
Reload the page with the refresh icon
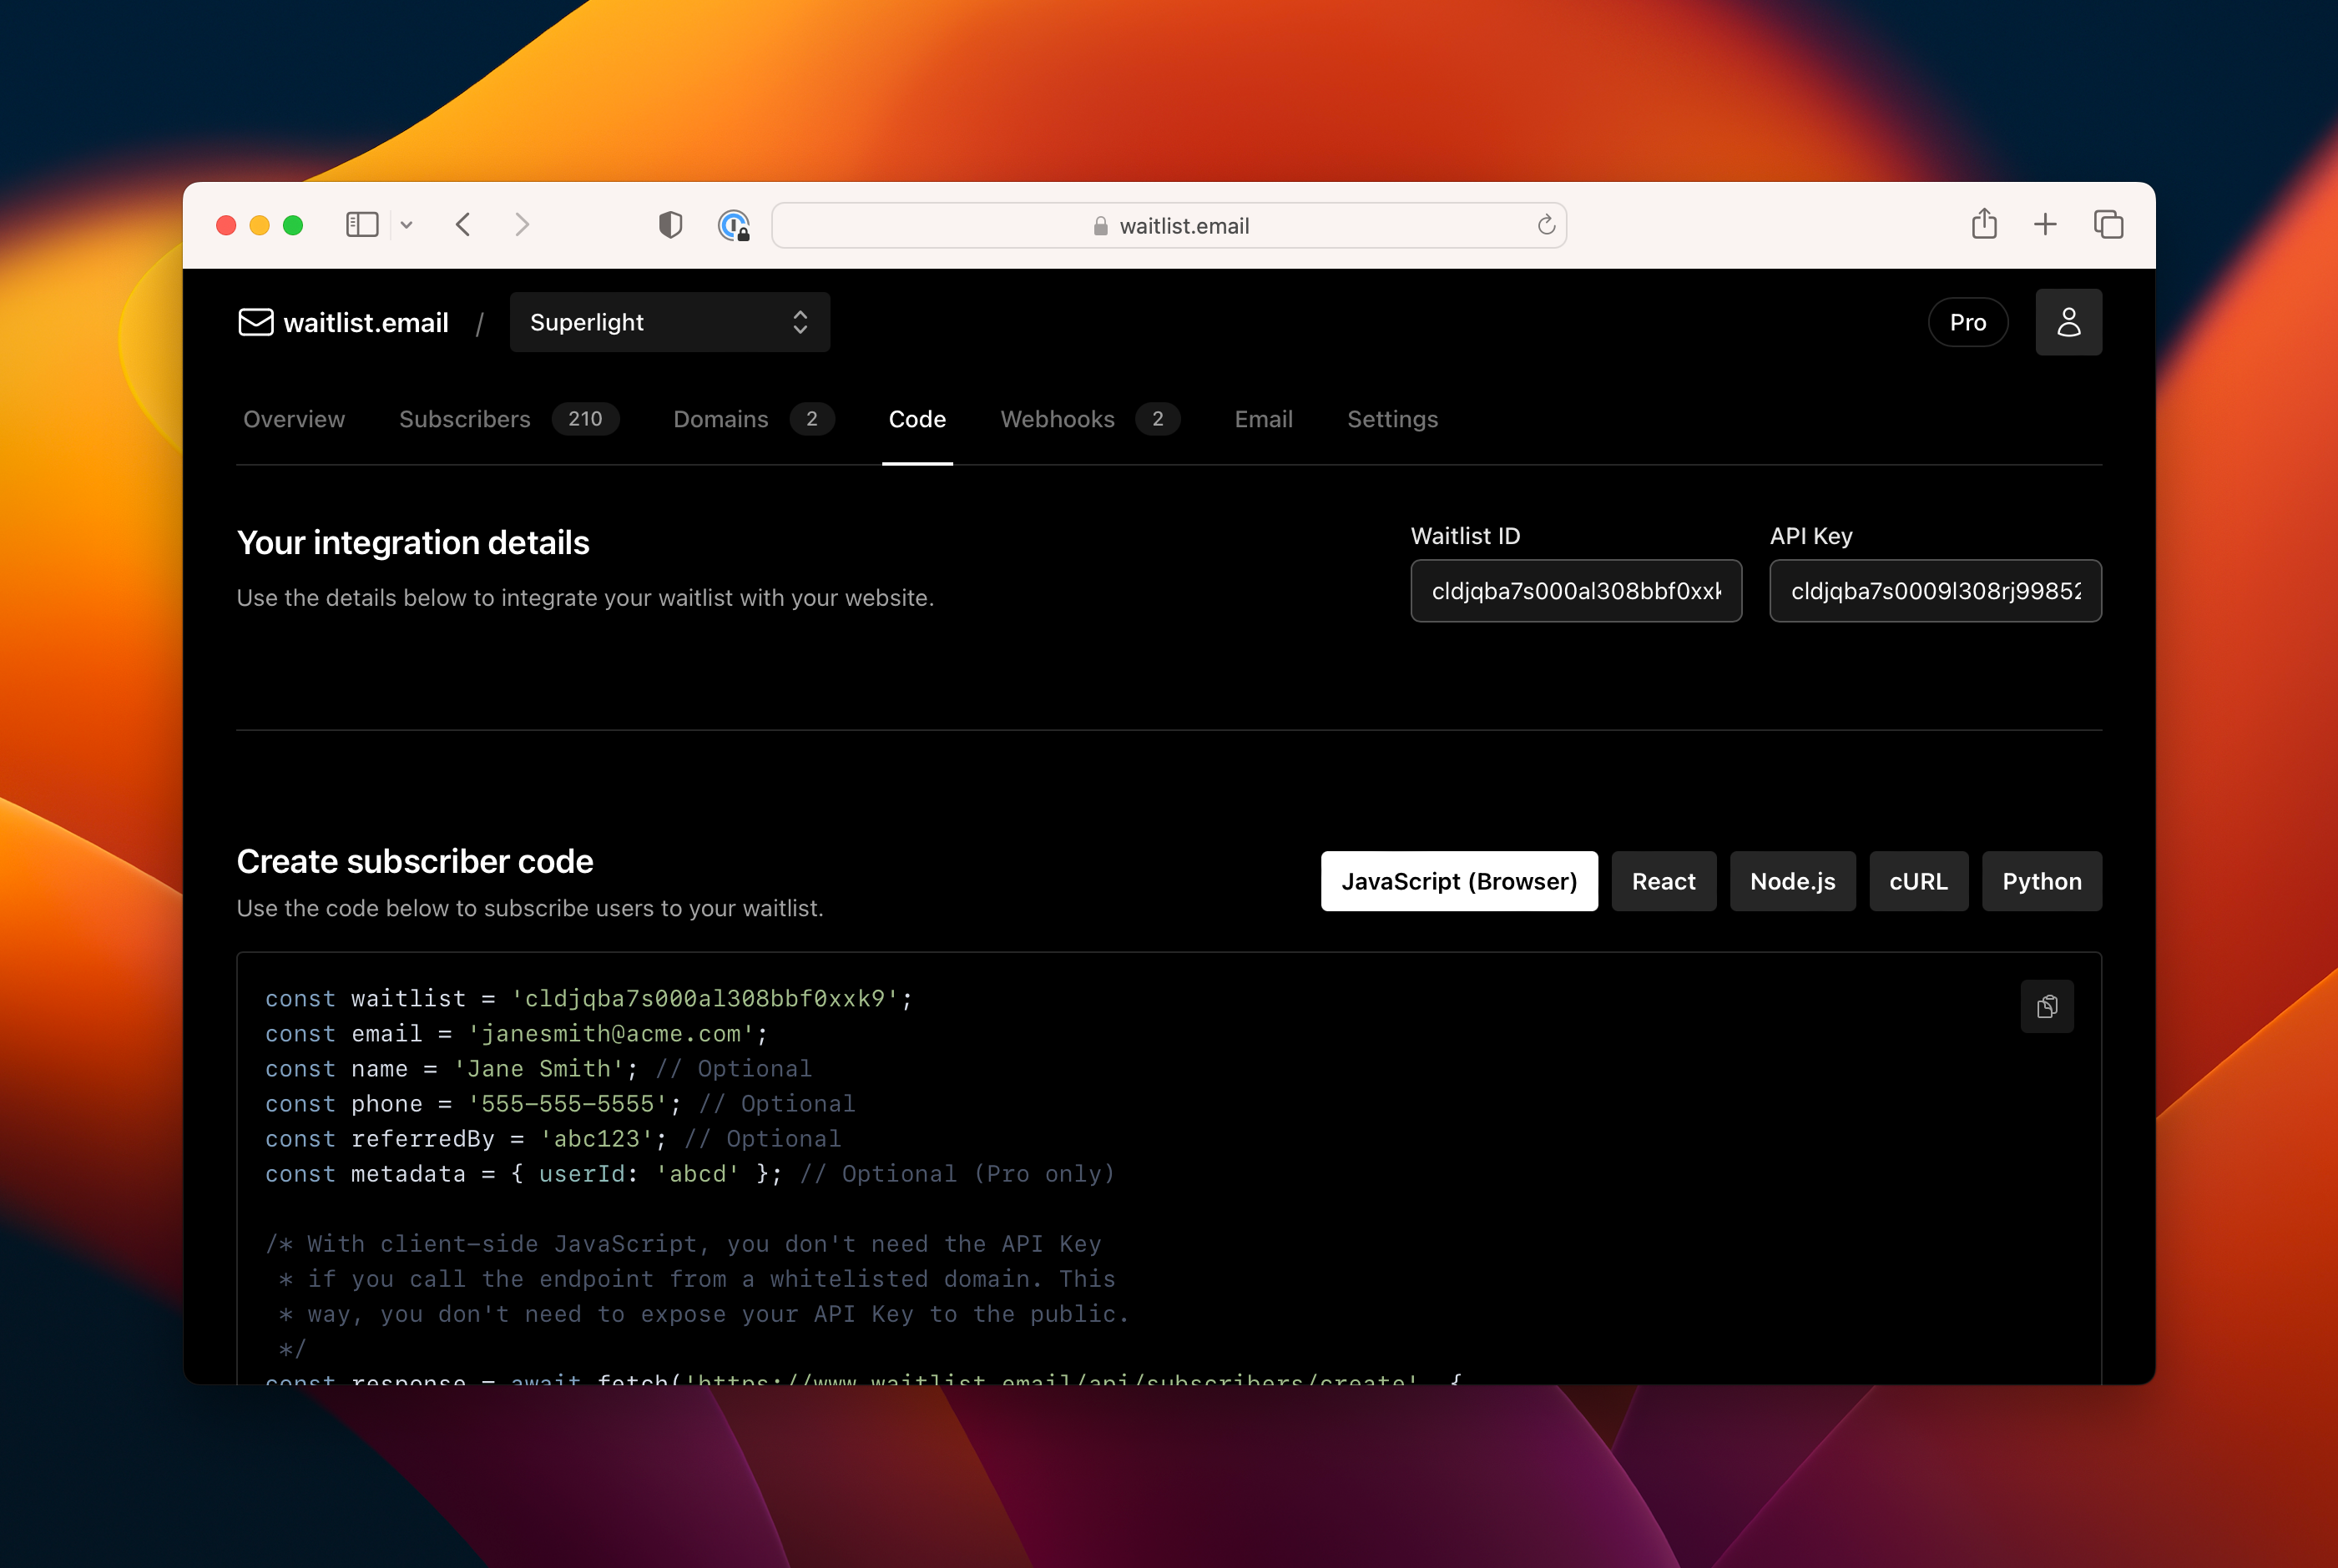tap(1546, 225)
